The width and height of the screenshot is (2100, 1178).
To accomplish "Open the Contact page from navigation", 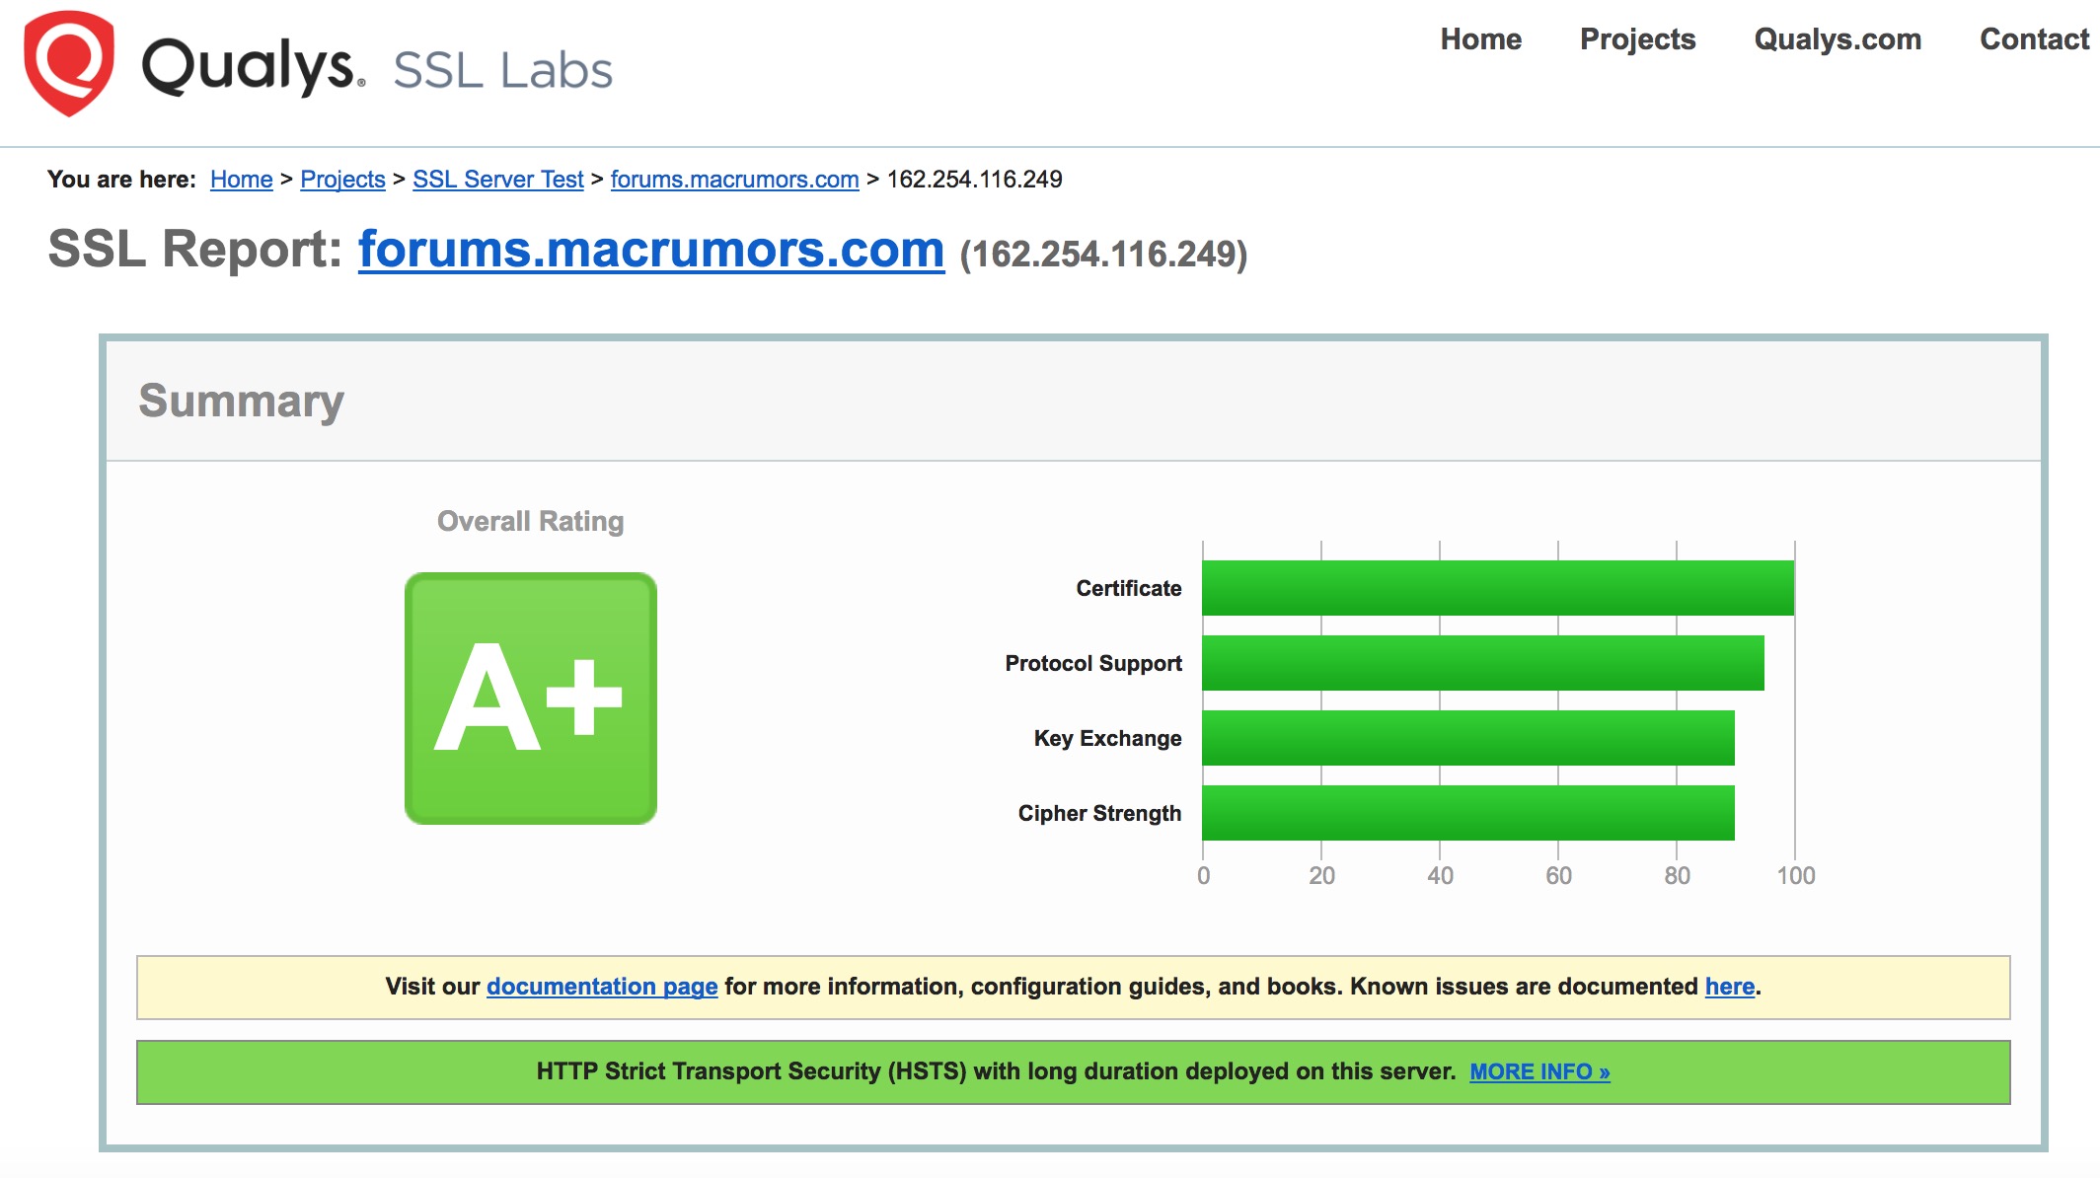I will coord(2034,39).
